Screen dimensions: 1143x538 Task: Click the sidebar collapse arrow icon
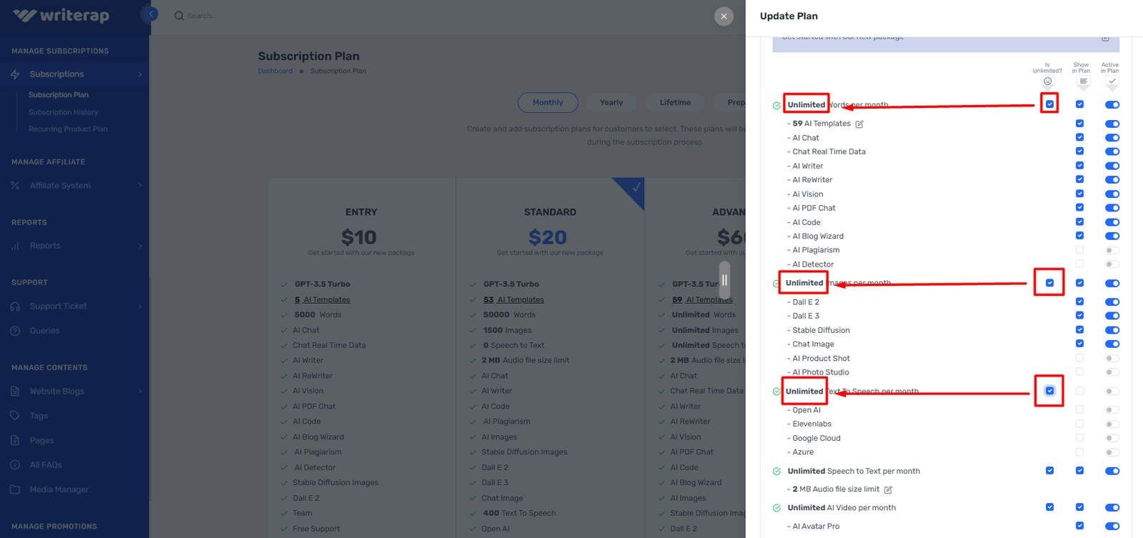(x=151, y=14)
